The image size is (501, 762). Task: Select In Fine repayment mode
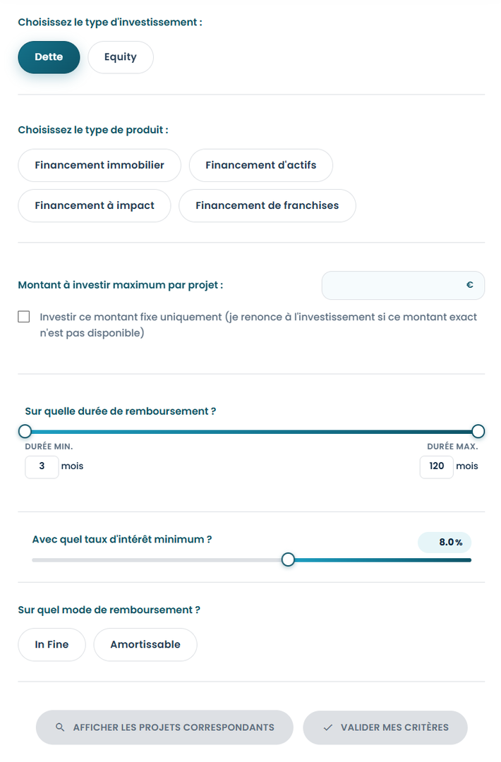click(52, 645)
